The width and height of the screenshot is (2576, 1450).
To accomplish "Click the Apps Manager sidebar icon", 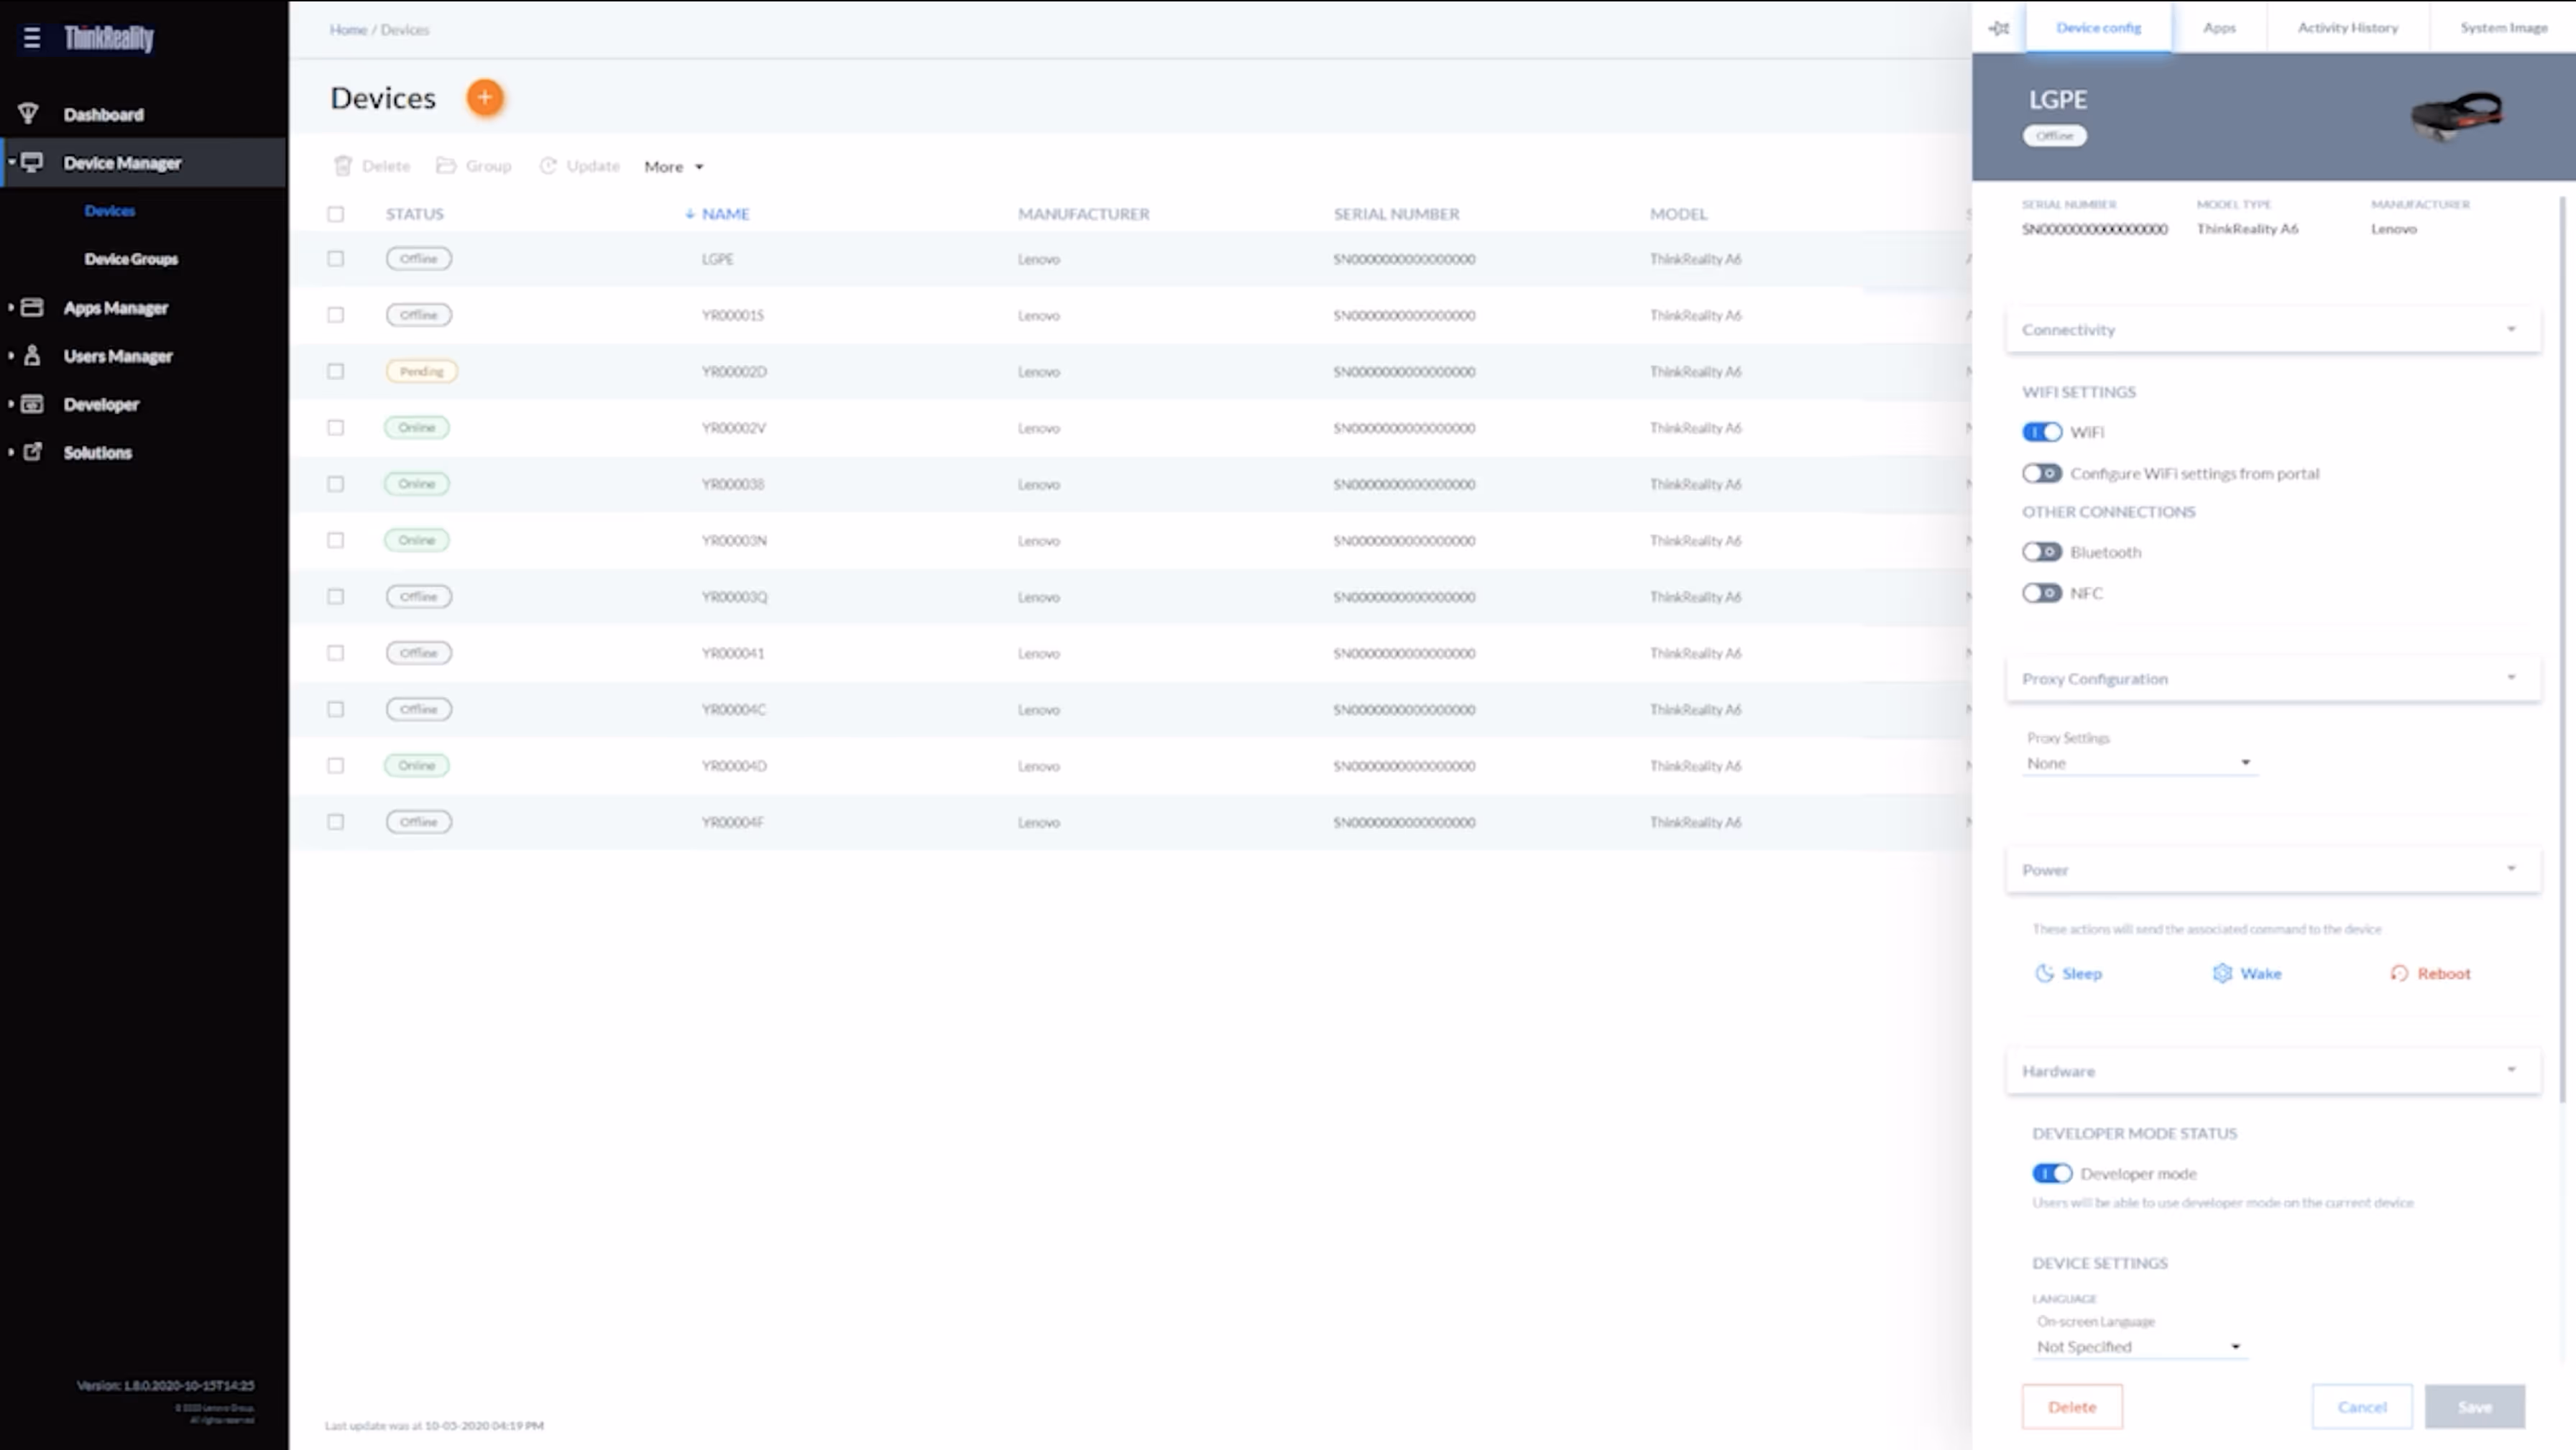I will [x=32, y=307].
